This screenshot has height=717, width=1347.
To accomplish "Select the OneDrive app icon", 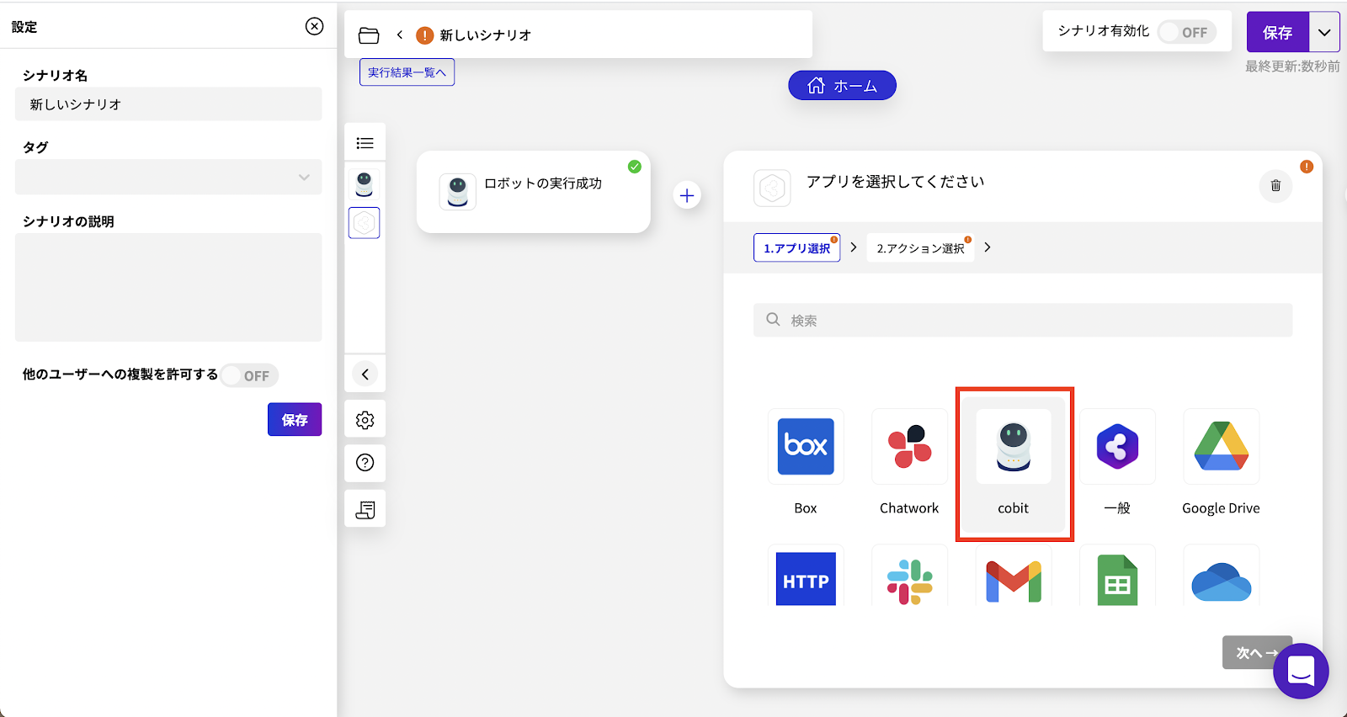I will 1221,578.
